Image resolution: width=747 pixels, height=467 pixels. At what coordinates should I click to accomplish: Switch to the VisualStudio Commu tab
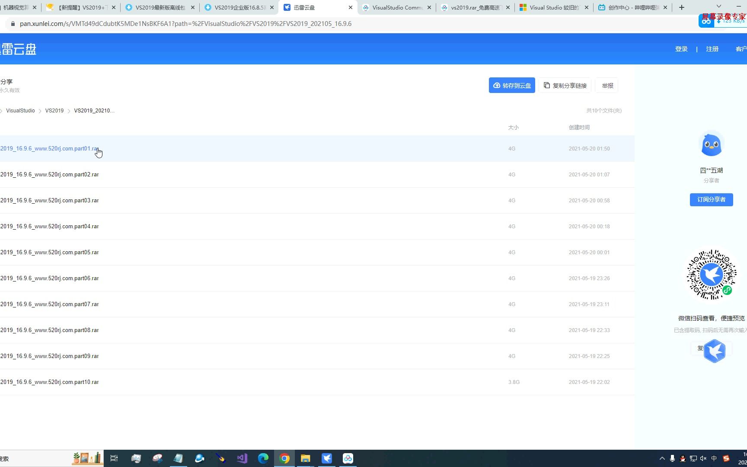click(x=396, y=7)
